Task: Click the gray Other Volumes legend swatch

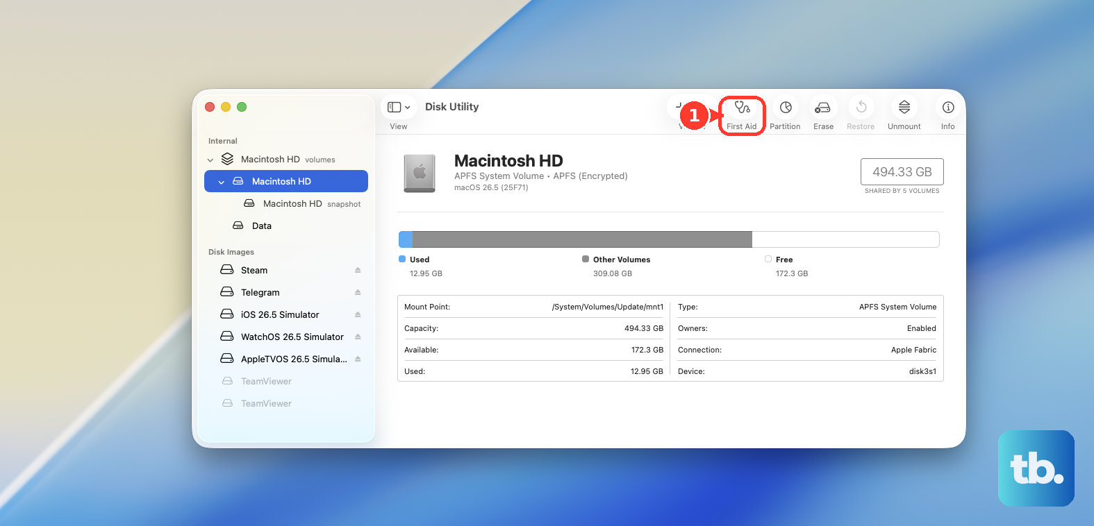Action: 586,259
